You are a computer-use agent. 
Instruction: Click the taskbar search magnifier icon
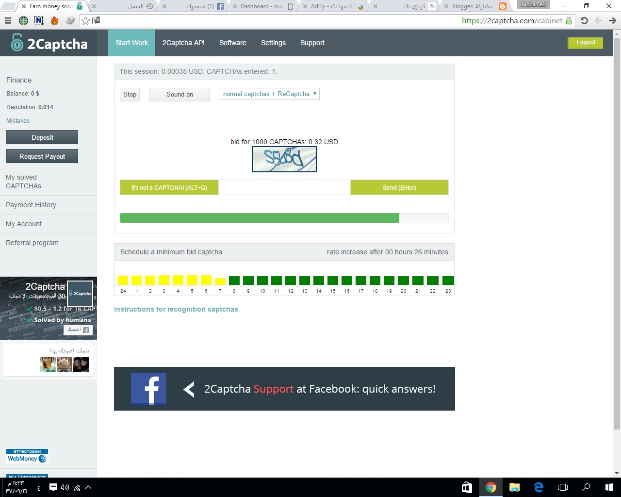586,487
